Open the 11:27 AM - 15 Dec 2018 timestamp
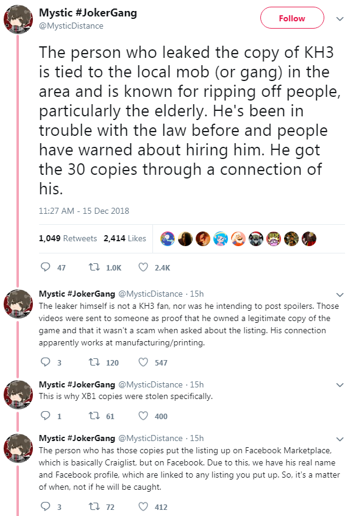This screenshot has width=356, height=516. [x=84, y=211]
